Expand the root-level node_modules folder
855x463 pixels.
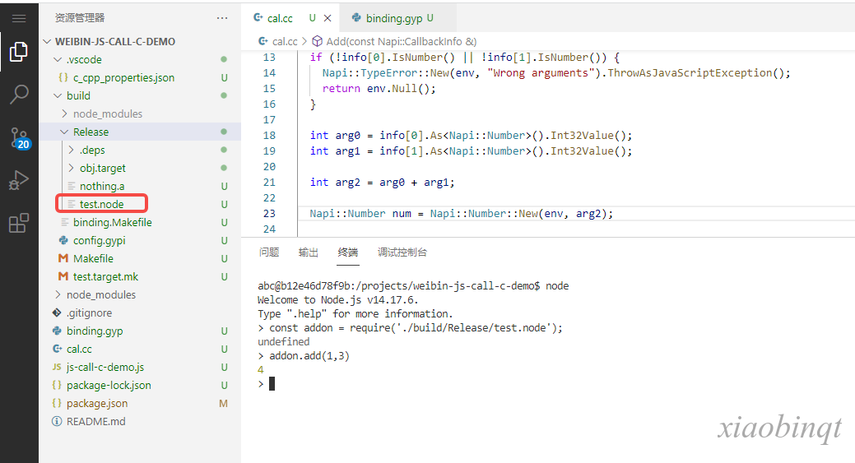58,294
